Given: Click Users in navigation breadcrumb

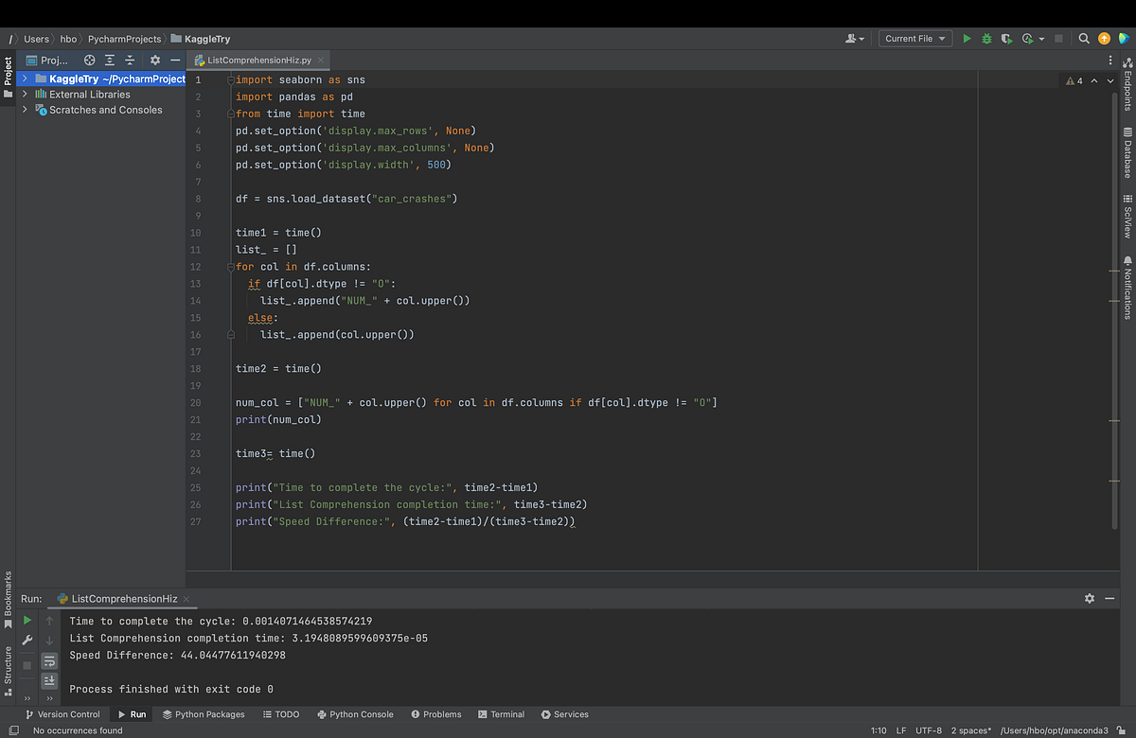Looking at the screenshot, I should (36, 39).
